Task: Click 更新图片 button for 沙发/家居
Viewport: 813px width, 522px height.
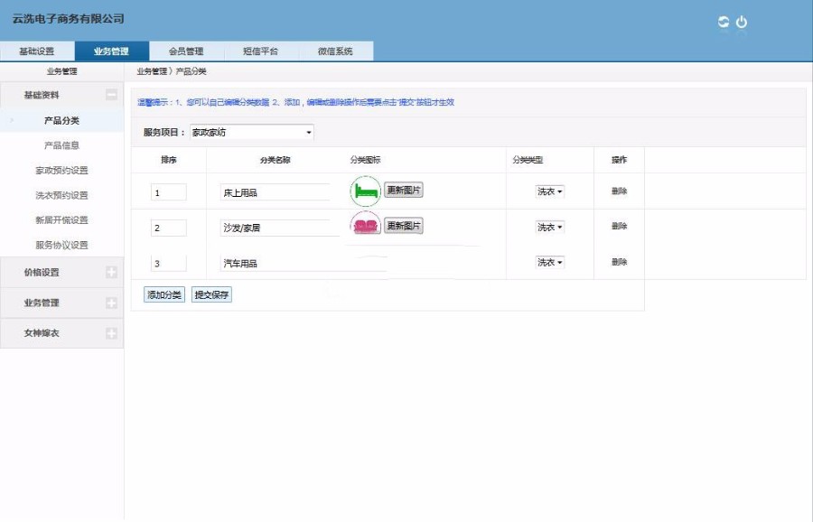Action: click(x=404, y=226)
